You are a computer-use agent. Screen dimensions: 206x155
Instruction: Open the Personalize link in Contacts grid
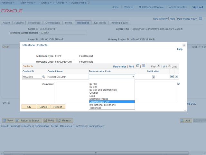[120, 67]
